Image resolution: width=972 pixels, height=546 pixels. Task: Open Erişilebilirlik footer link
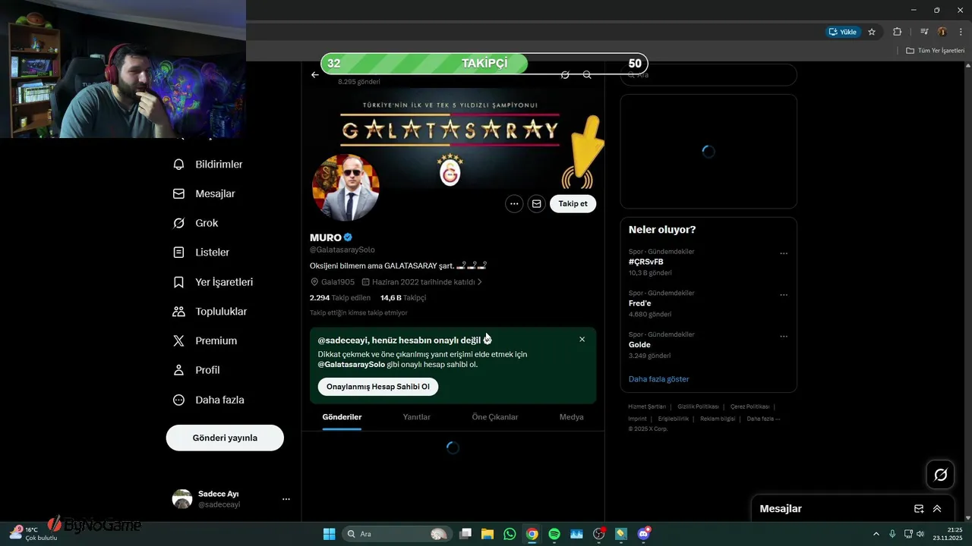[674, 419]
